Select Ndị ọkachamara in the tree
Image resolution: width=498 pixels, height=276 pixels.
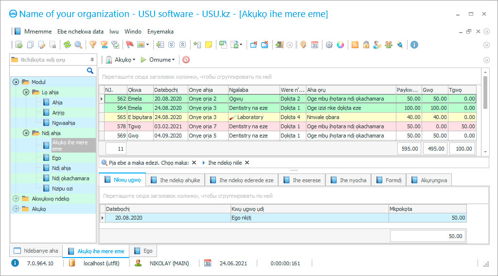tap(70, 178)
